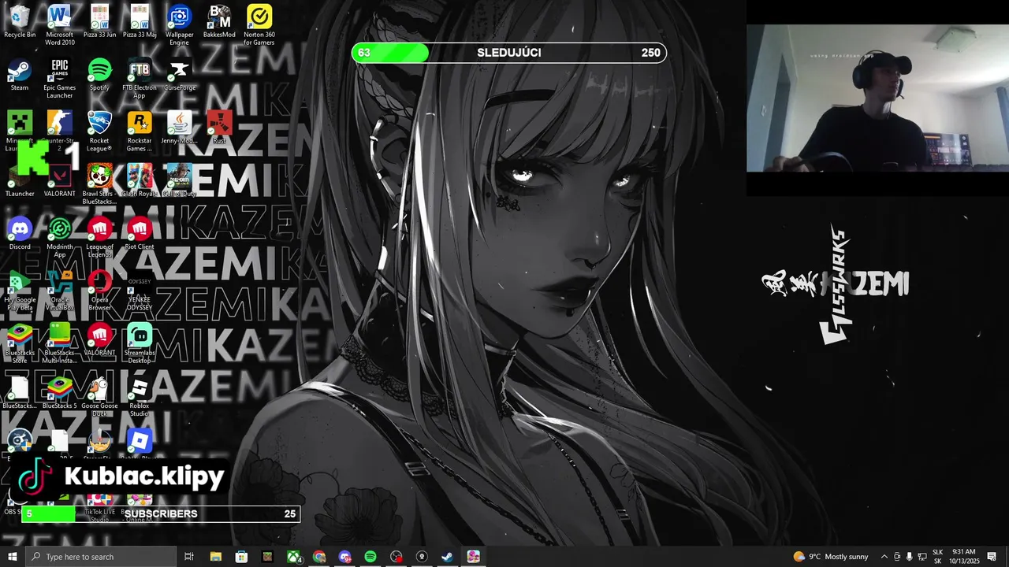Launch Rust from the desktop

click(219, 128)
